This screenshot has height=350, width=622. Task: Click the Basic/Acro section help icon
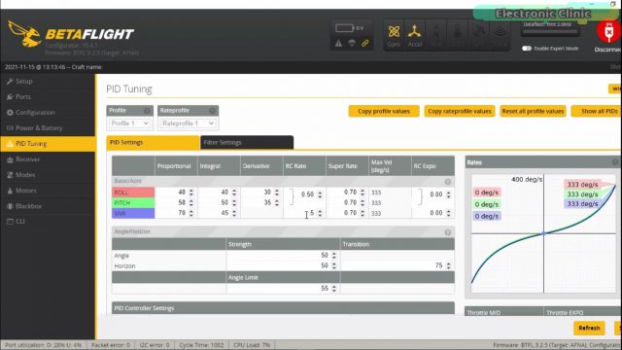pyautogui.click(x=448, y=182)
